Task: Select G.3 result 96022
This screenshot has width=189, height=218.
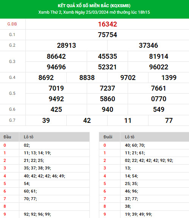Action: coord(159,67)
